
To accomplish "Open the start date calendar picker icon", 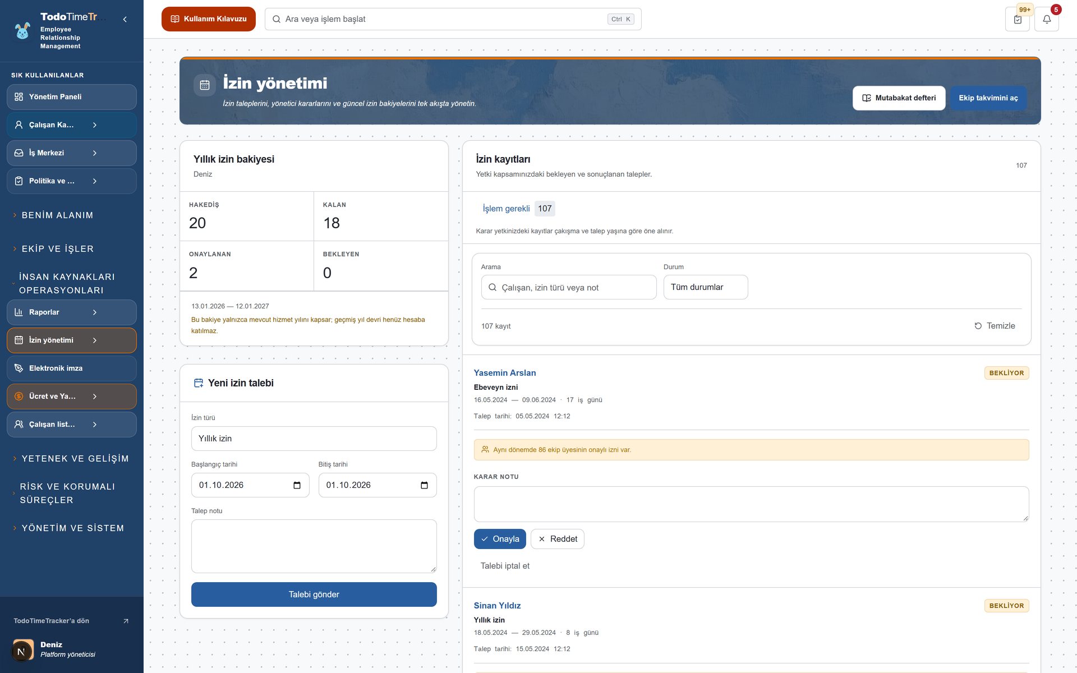I will (297, 485).
